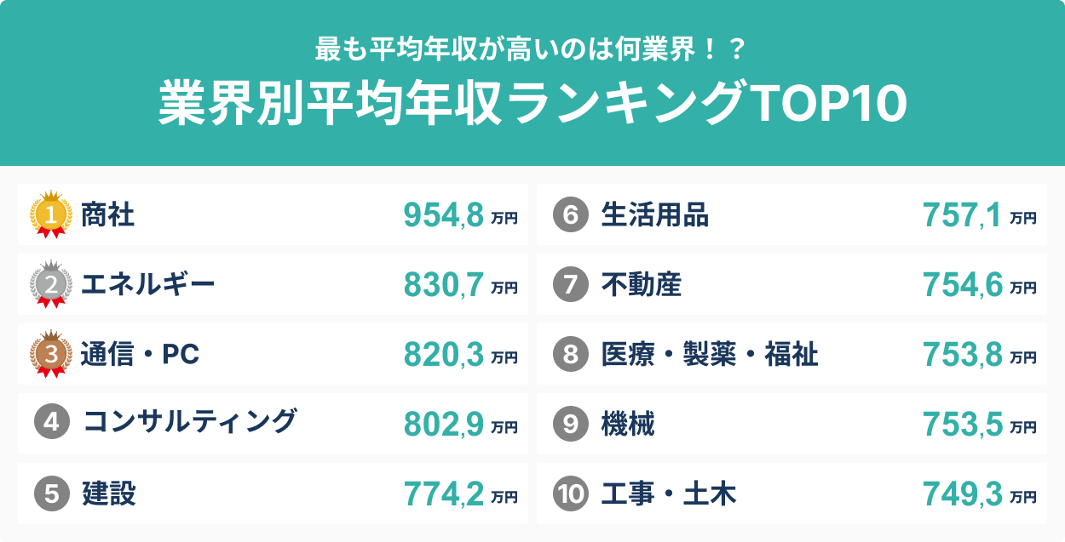The height and width of the screenshot is (542, 1065).
Task: Click the コンサルティング industry name
Action: (x=190, y=422)
